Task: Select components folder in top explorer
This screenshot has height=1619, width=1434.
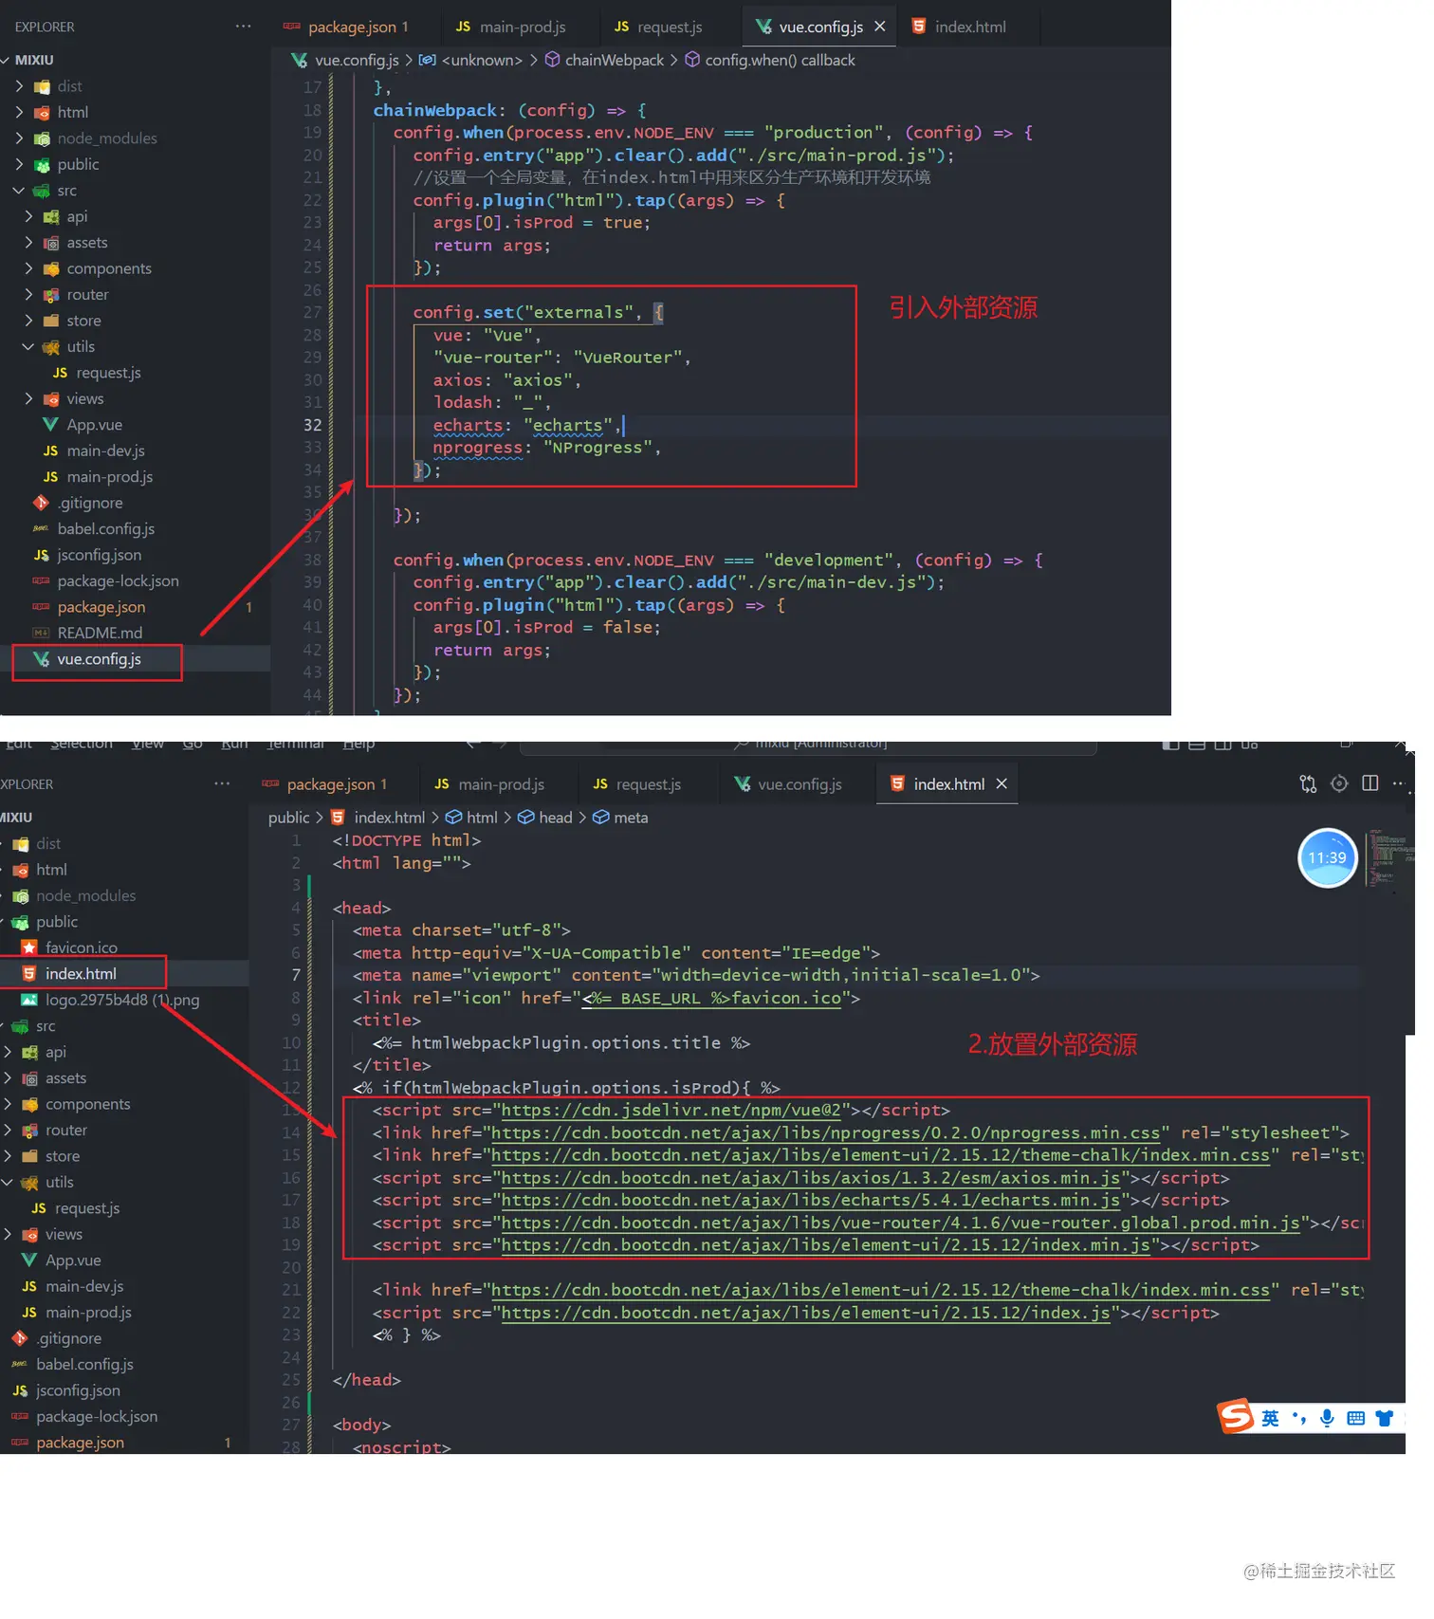Action: click(x=108, y=268)
